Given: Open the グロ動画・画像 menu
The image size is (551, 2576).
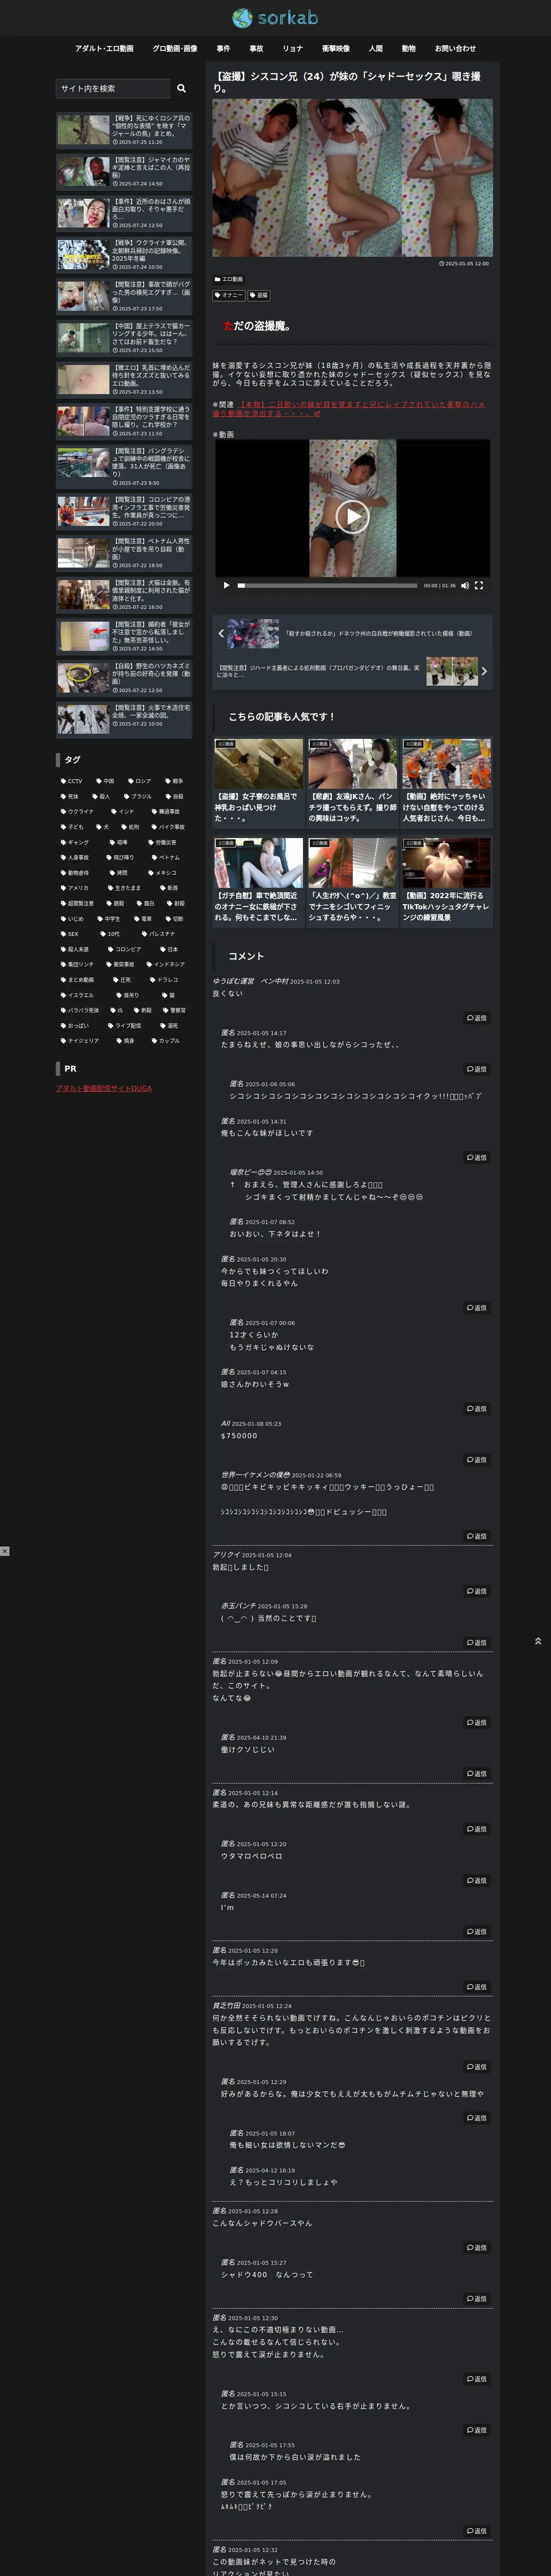Looking at the screenshot, I should click(x=175, y=48).
